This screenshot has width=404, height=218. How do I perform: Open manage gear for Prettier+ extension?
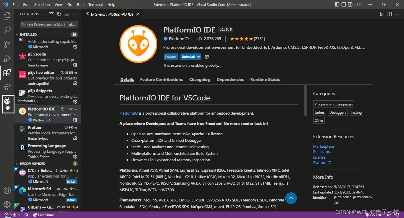75,138
